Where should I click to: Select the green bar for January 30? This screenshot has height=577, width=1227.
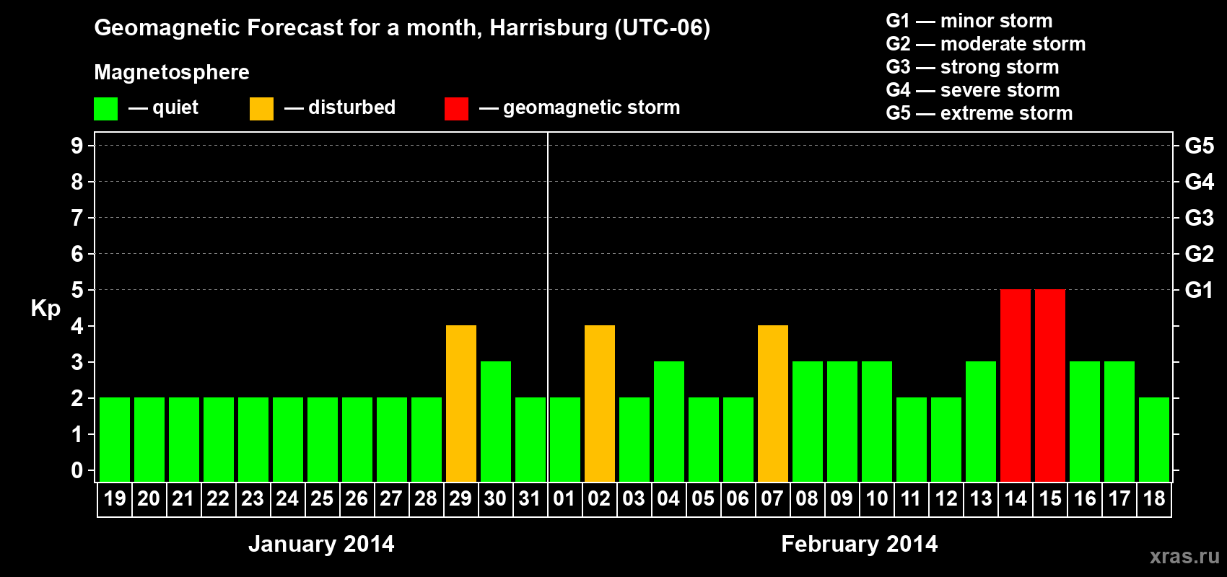[496, 421]
